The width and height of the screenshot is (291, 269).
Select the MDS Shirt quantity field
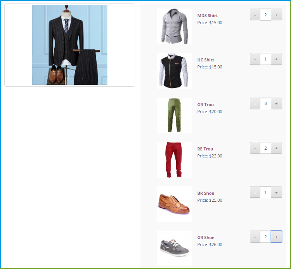click(x=265, y=14)
